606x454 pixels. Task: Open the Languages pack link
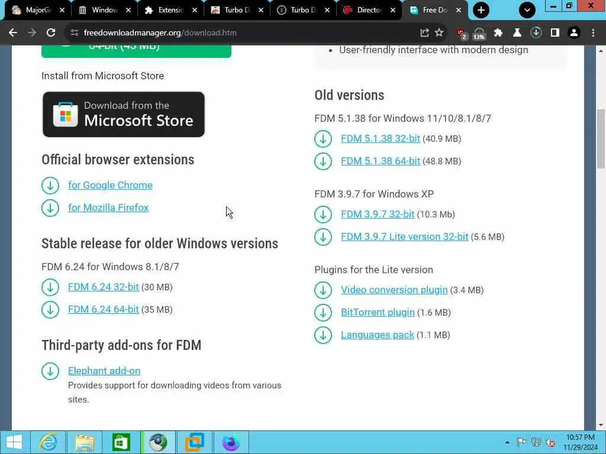(x=377, y=335)
